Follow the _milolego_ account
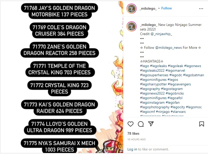208x154 pixels. 167,8
